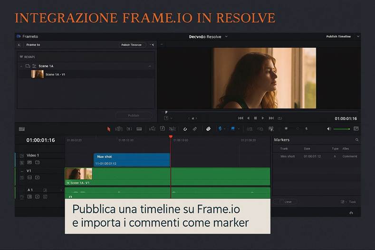Image resolution: width=375 pixels, height=250 pixels.
Task: Collapse the Frame.io panel with the arrow
Action: tap(152, 45)
